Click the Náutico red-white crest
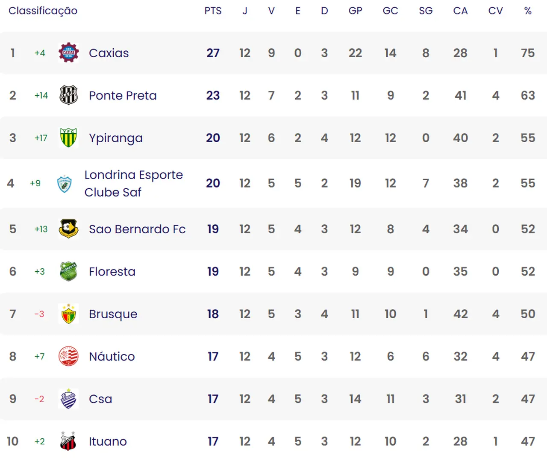Screen dimensions: 547x458 pyautogui.click(x=68, y=356)
